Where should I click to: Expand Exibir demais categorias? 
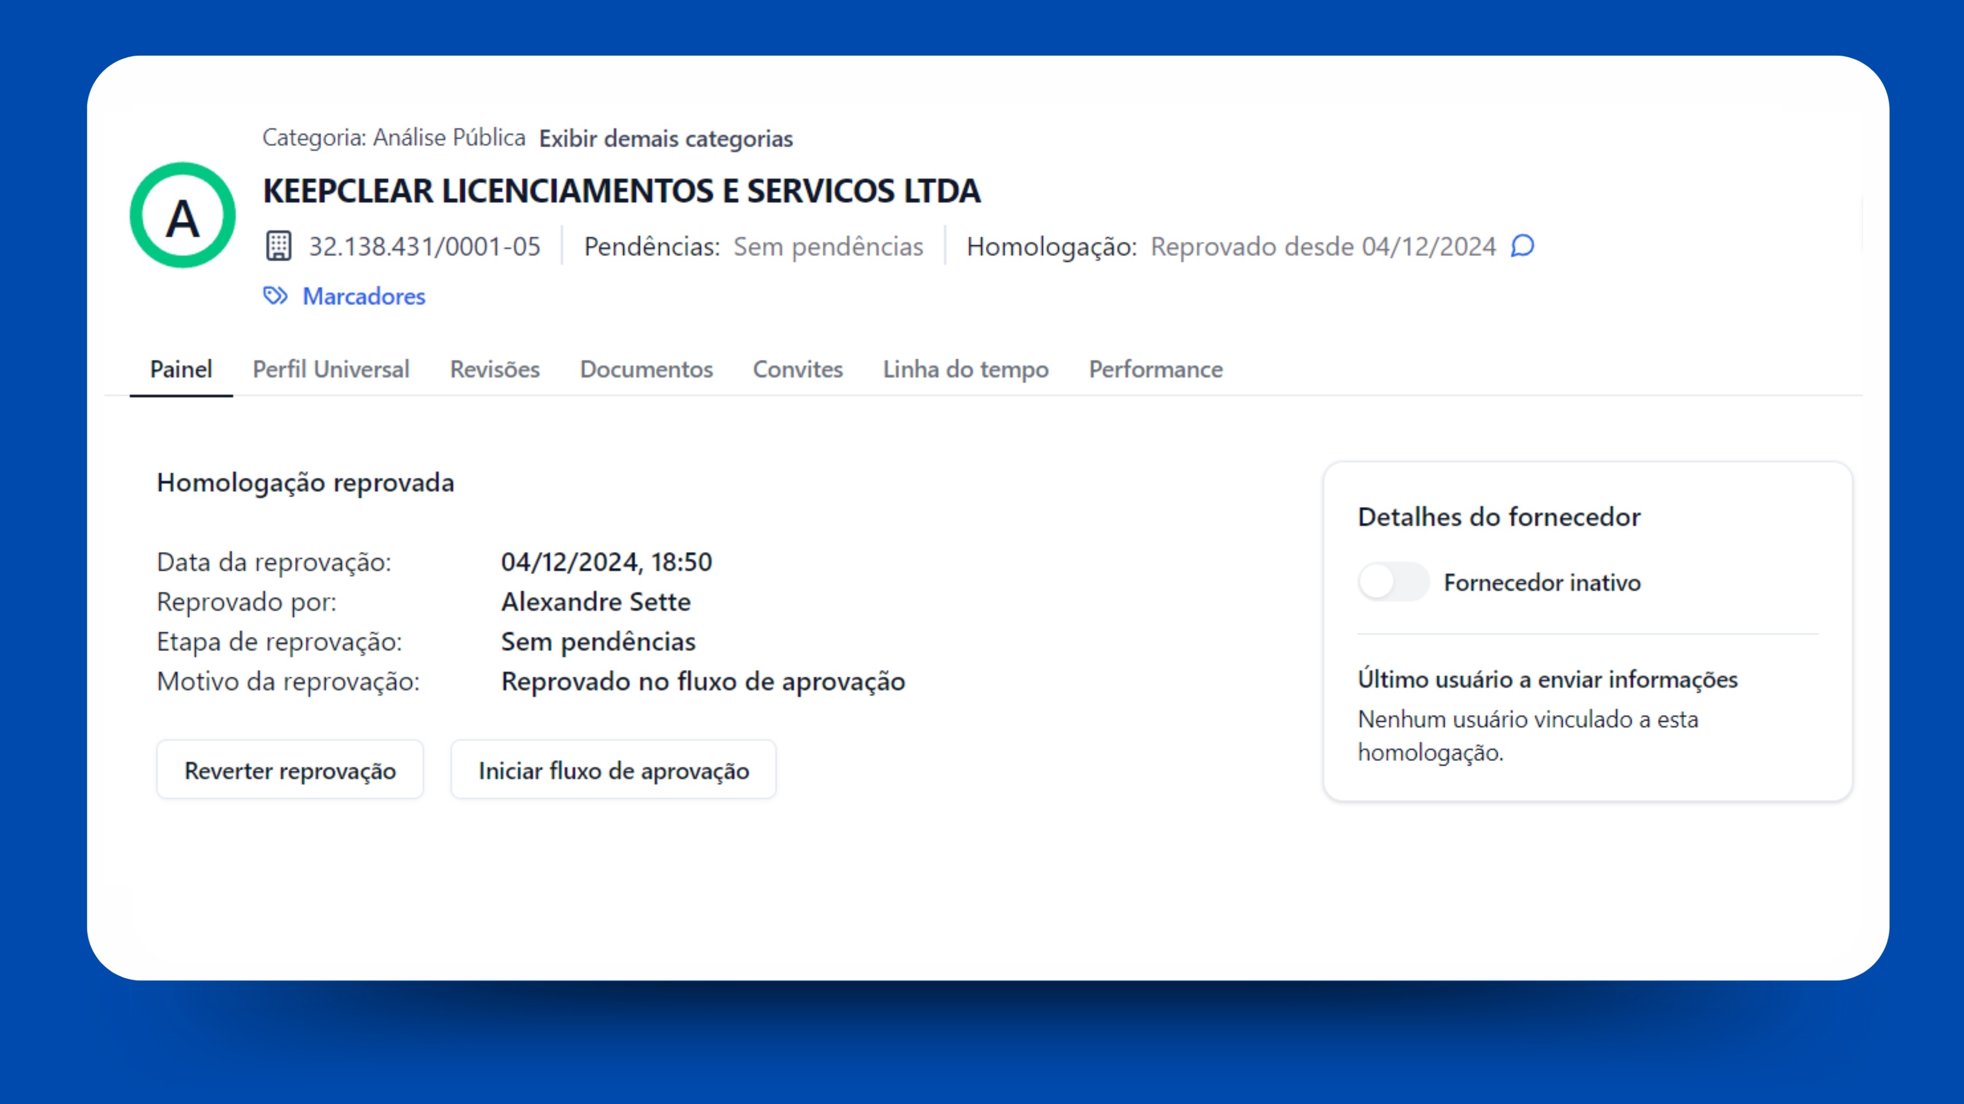pyautogui.click(x=665, y=139)
